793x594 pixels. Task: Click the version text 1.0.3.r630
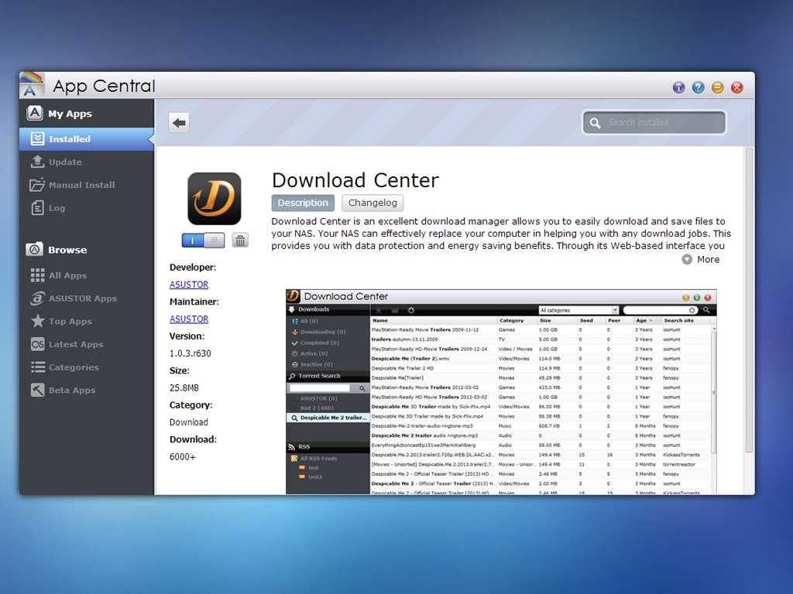point(191,353)
